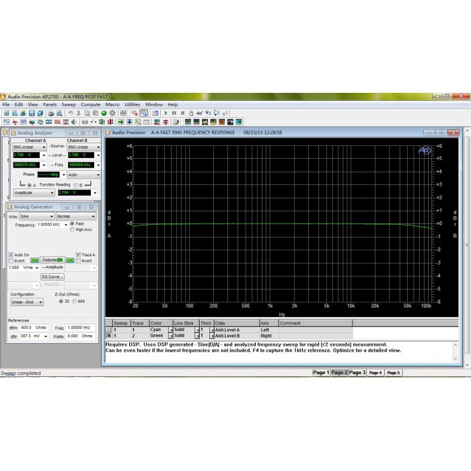Viewport: 471px width, 471px height.
Task: Open the Cyan trace color dropdown
Action: (x=171, y=330)
